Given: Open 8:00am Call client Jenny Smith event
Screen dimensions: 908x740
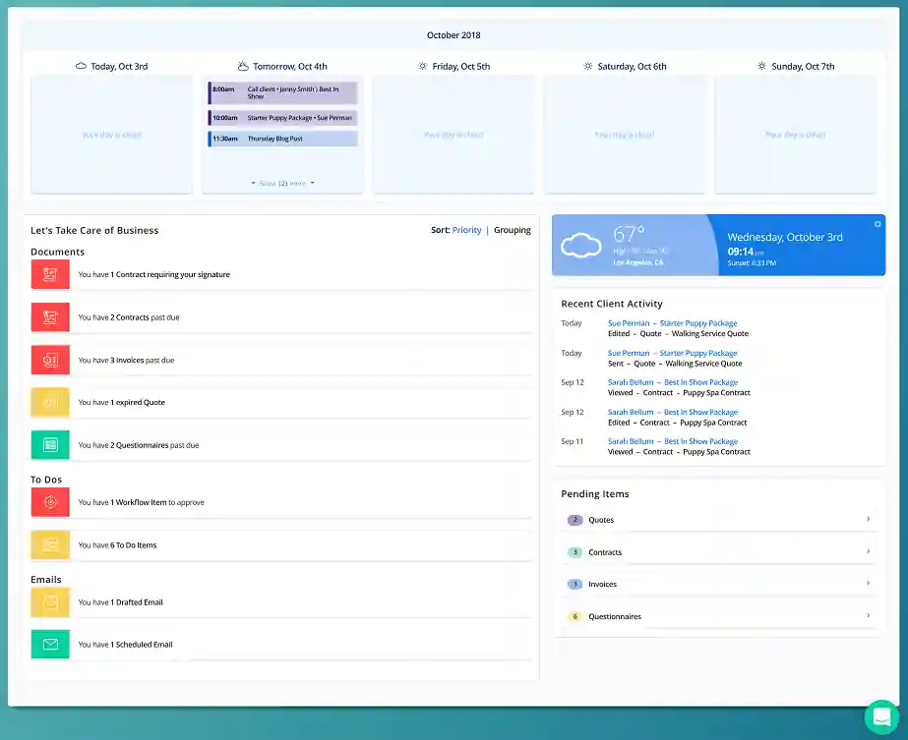Looking at the screenshot, I should click(x=282, y=92).
